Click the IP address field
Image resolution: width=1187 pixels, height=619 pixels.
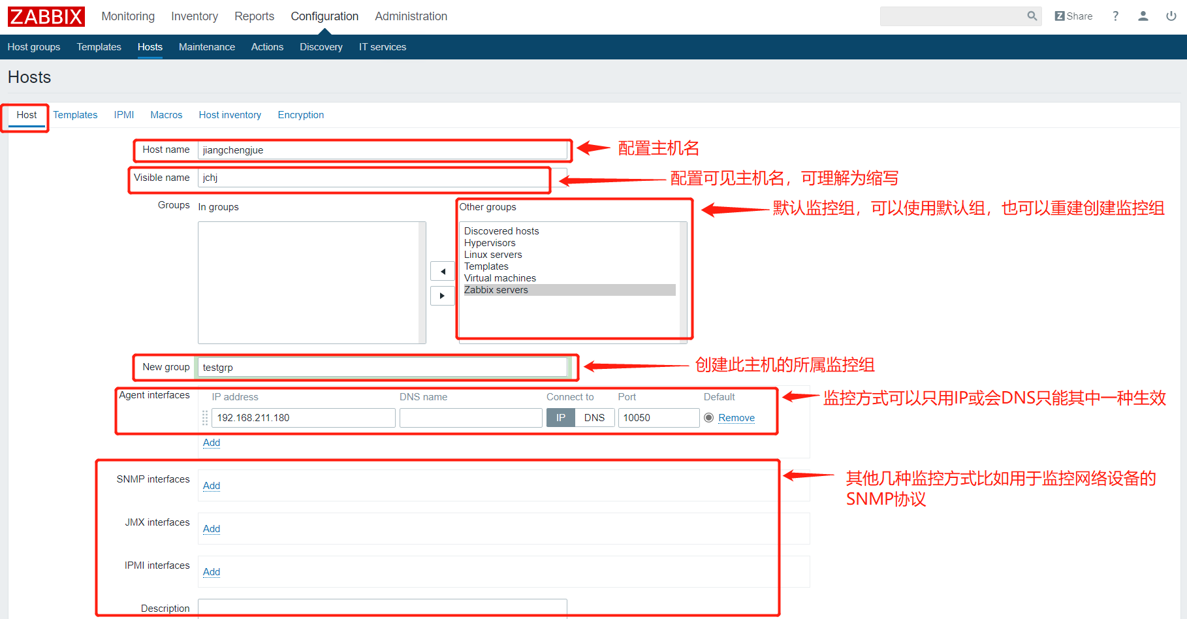point(304,418)
